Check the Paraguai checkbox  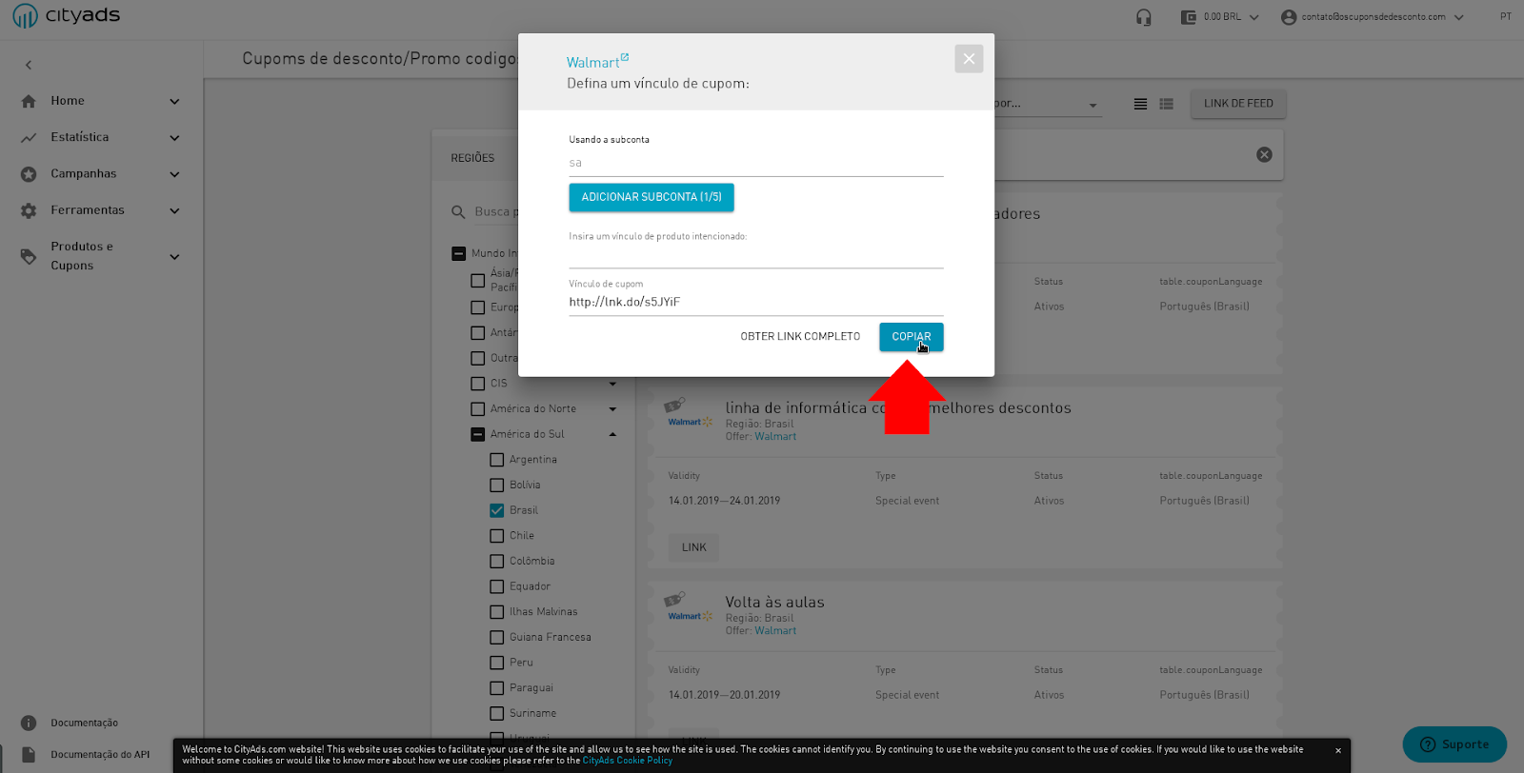[x=496, y=688]
